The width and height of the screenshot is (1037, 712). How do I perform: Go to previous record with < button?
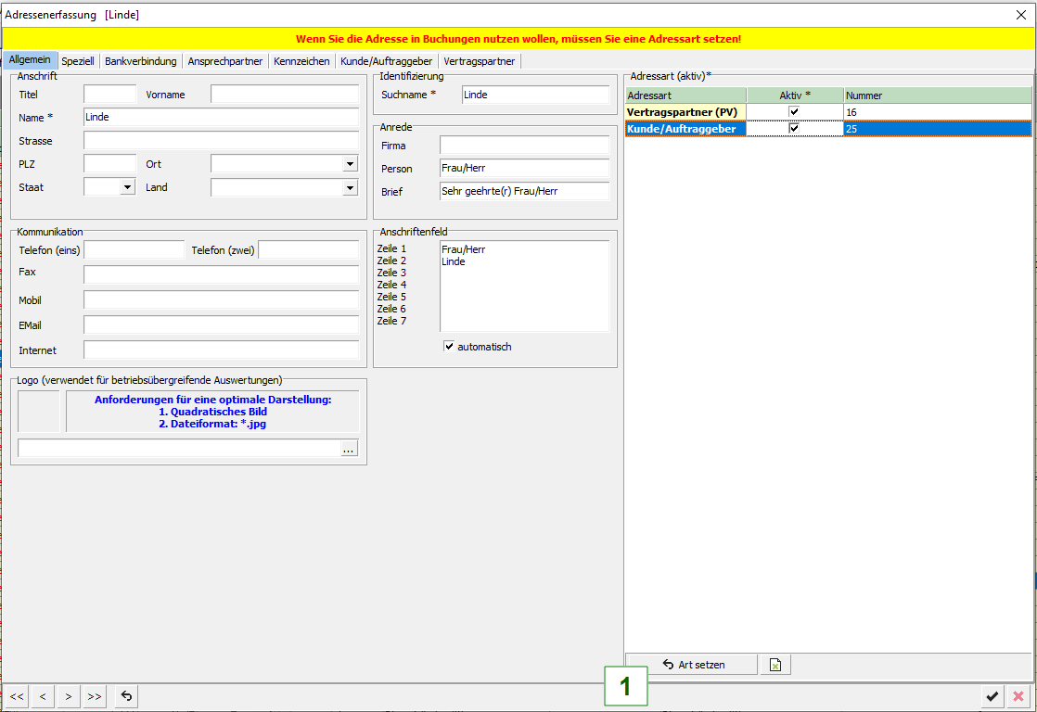tap(43, 696)
